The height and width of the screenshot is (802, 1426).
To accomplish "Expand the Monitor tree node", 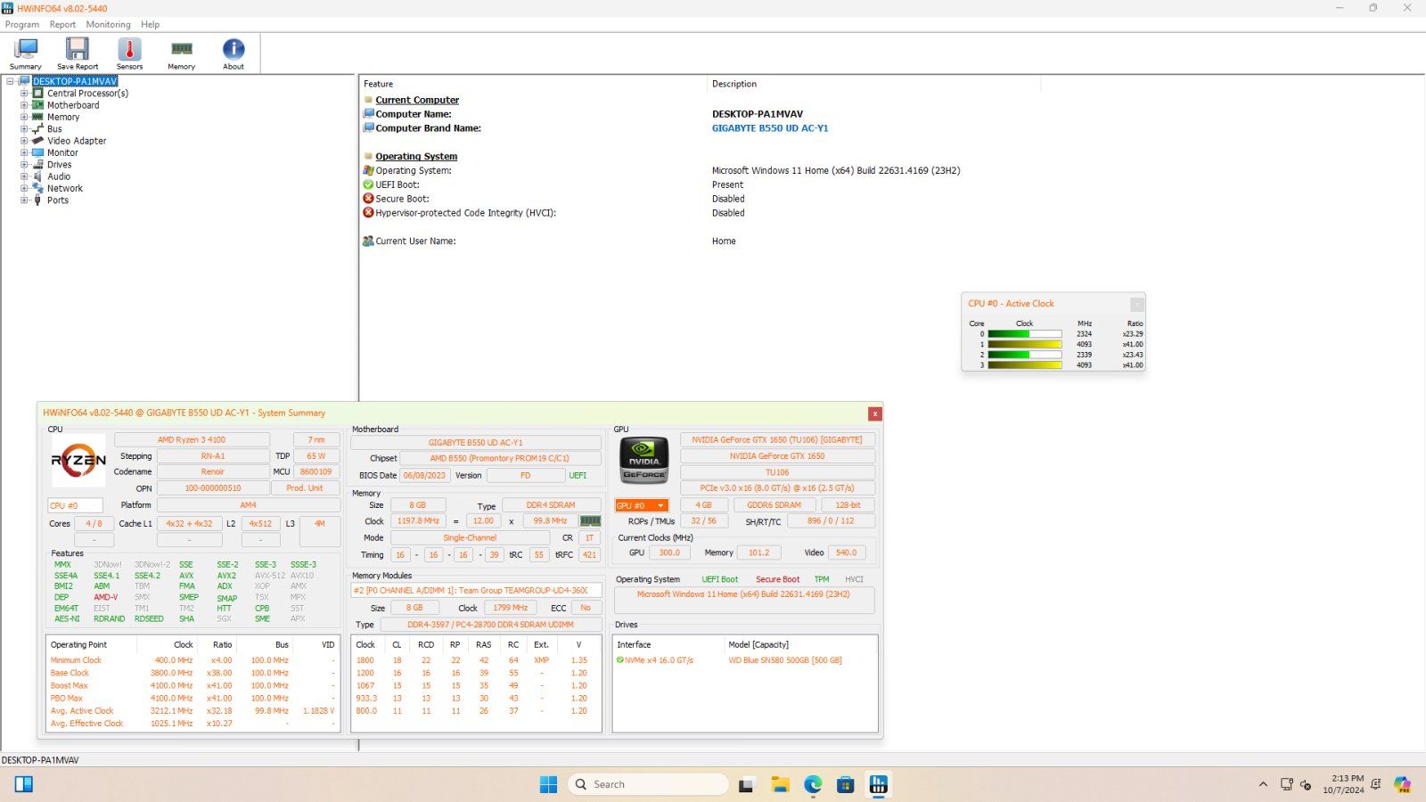I will click(x=24, y=152).
